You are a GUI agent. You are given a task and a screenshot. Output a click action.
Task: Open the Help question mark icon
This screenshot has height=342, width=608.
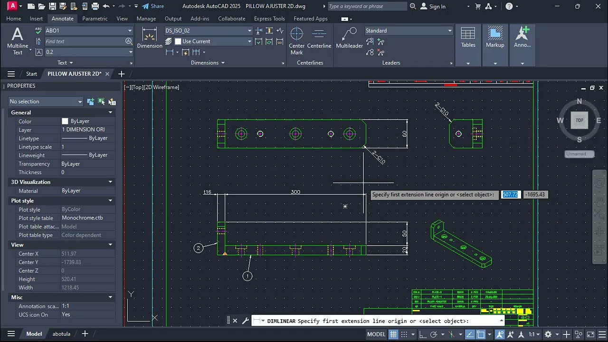(x=509, y=6)
